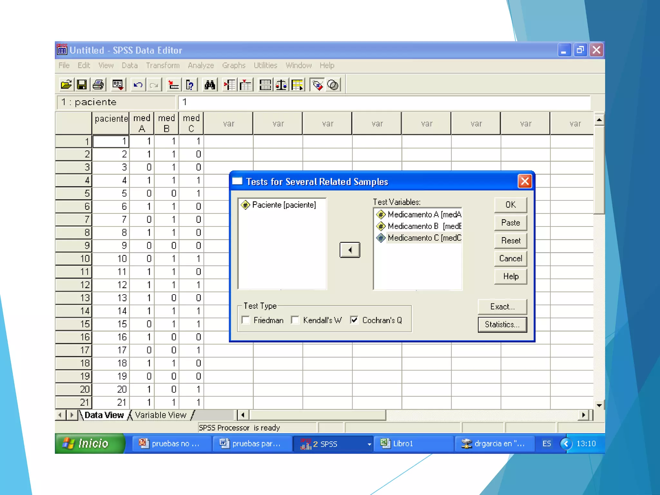Viewport: 660px width, 495px height.
Task: Click the Open File toolbar icon
Action: [x=66, y=85]
